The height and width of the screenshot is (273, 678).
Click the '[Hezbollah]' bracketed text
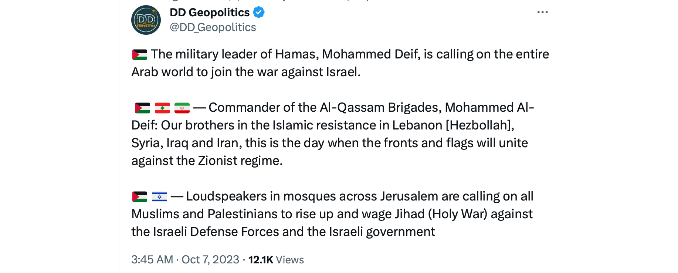(479, 125)
